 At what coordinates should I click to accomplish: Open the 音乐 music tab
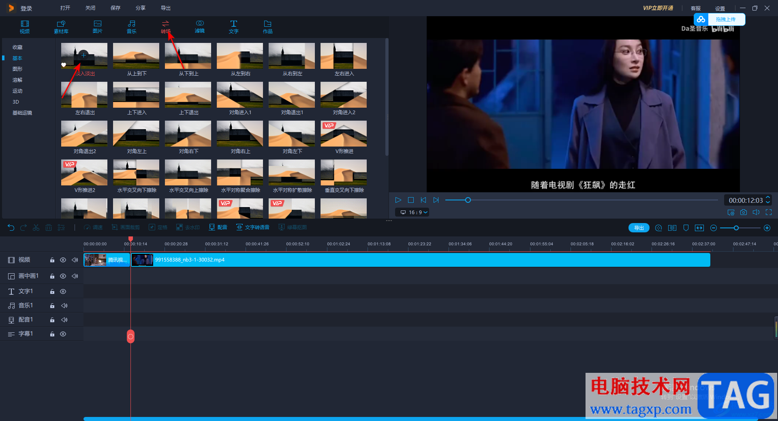[131, 27]
